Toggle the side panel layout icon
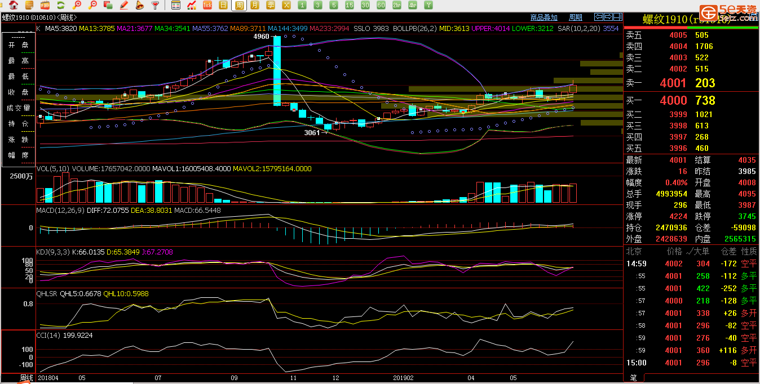This screenshot has width=760, height=384. [x=617, y=17]
